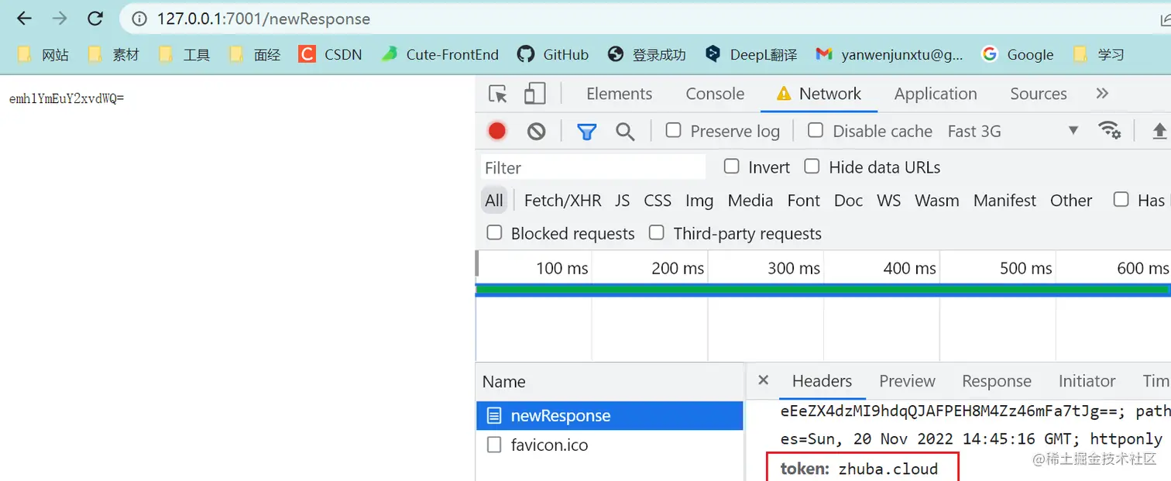The image size is (1171, 481).
Task: Open network conditions wifi-gear icon
Action: pos(1111,131)
